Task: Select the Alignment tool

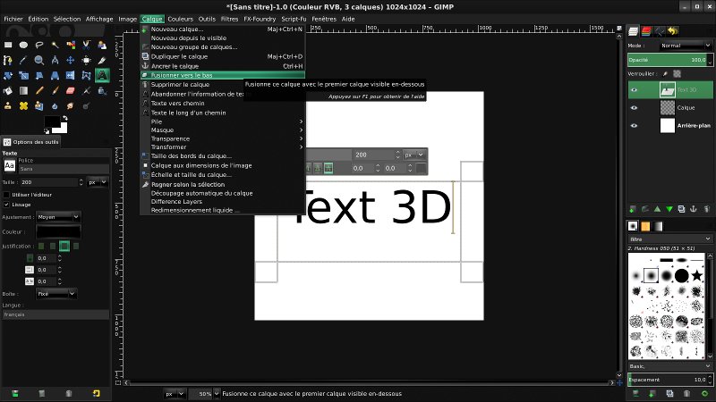Action: tap(86, 60)
